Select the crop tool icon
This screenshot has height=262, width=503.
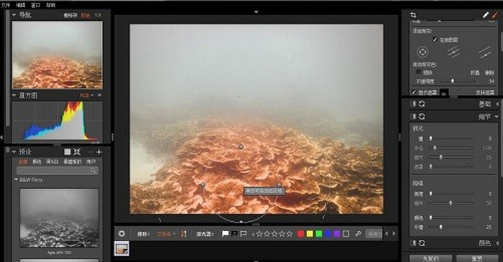click(x=413, y=15)
